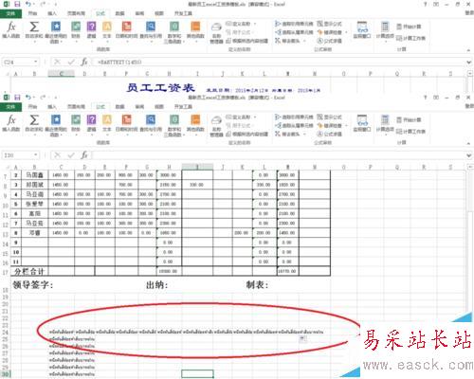Click Calculate Now in lower window
Screen dimensions: 474x379
409,119
